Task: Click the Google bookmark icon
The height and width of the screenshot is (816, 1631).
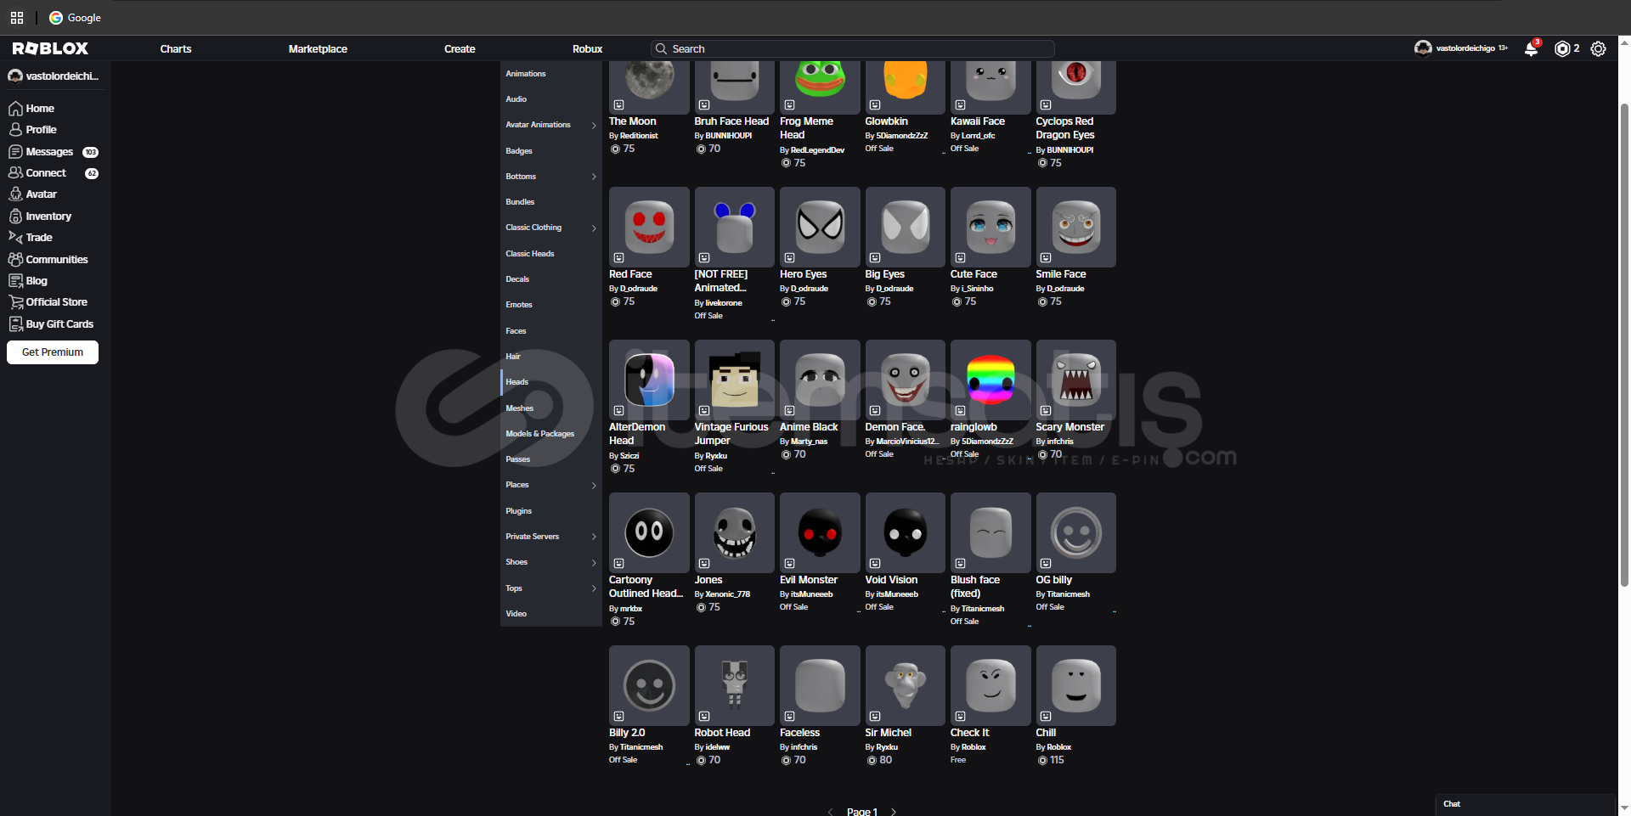Action: point(56,18)
